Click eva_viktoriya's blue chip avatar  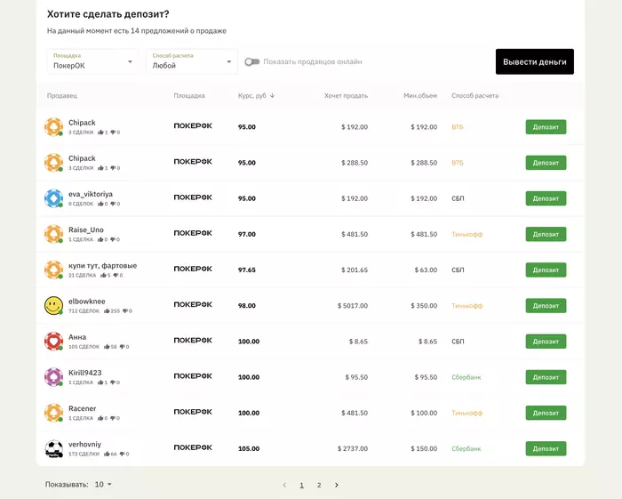(53, 198)
